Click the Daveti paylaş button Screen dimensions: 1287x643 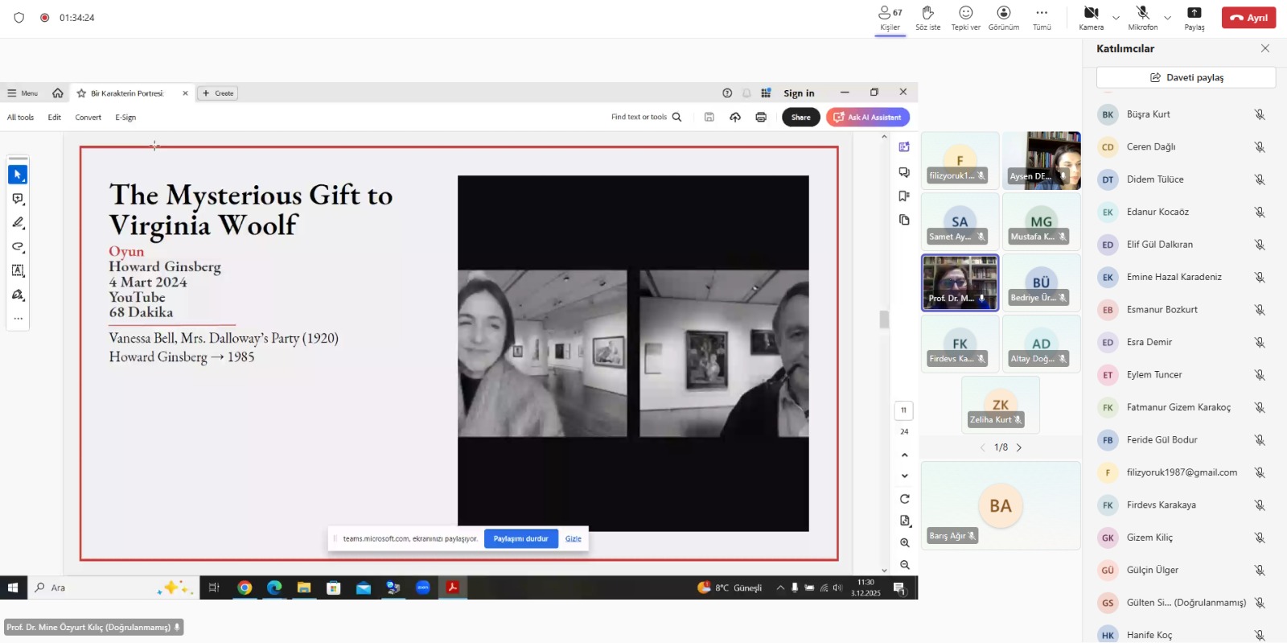[x=1186, y=78]
